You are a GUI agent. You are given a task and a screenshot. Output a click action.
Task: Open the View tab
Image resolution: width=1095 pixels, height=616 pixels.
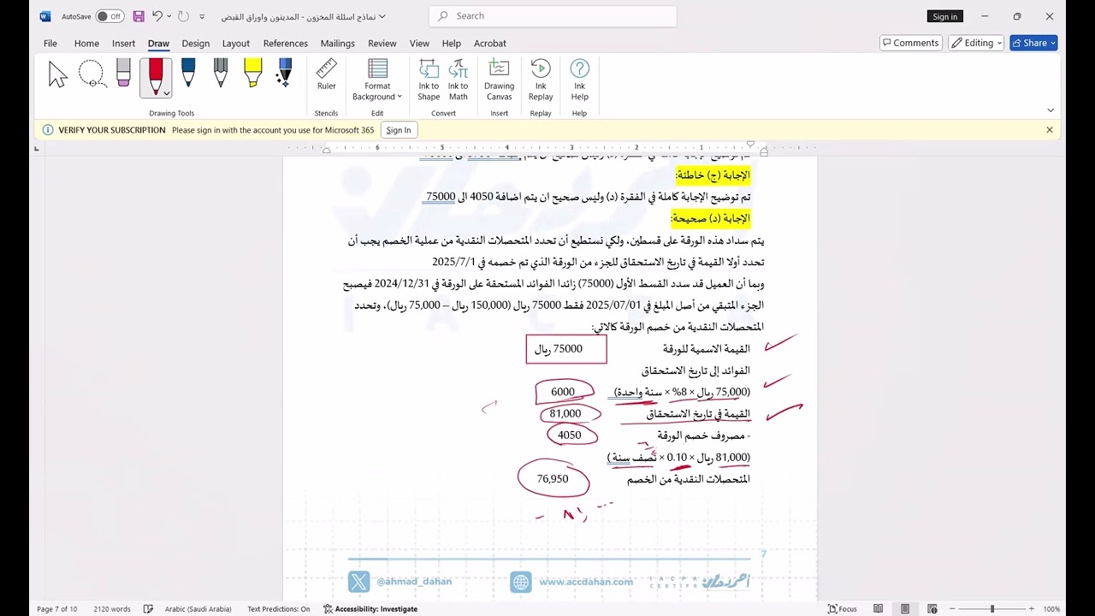point(419,44)
